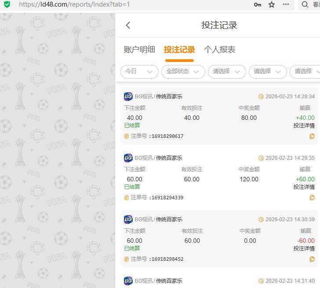The width and height of the screenshot is (320, 288).
Task: Click the clock icon beside 14:30:39
Action: (x=261, y=220)
